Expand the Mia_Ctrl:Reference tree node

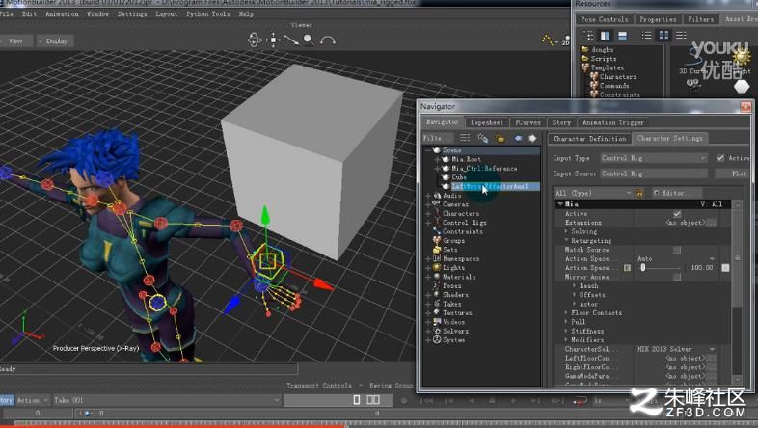[437, 169]
